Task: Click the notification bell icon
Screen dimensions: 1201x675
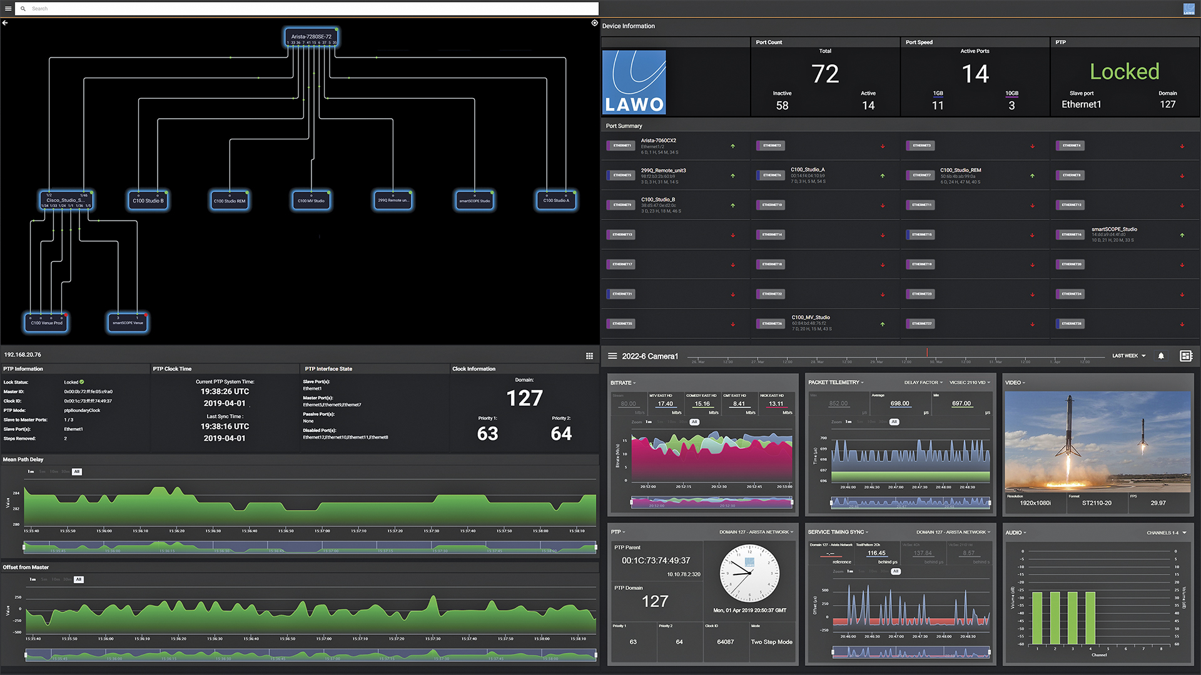Action: coord(1161,356)
